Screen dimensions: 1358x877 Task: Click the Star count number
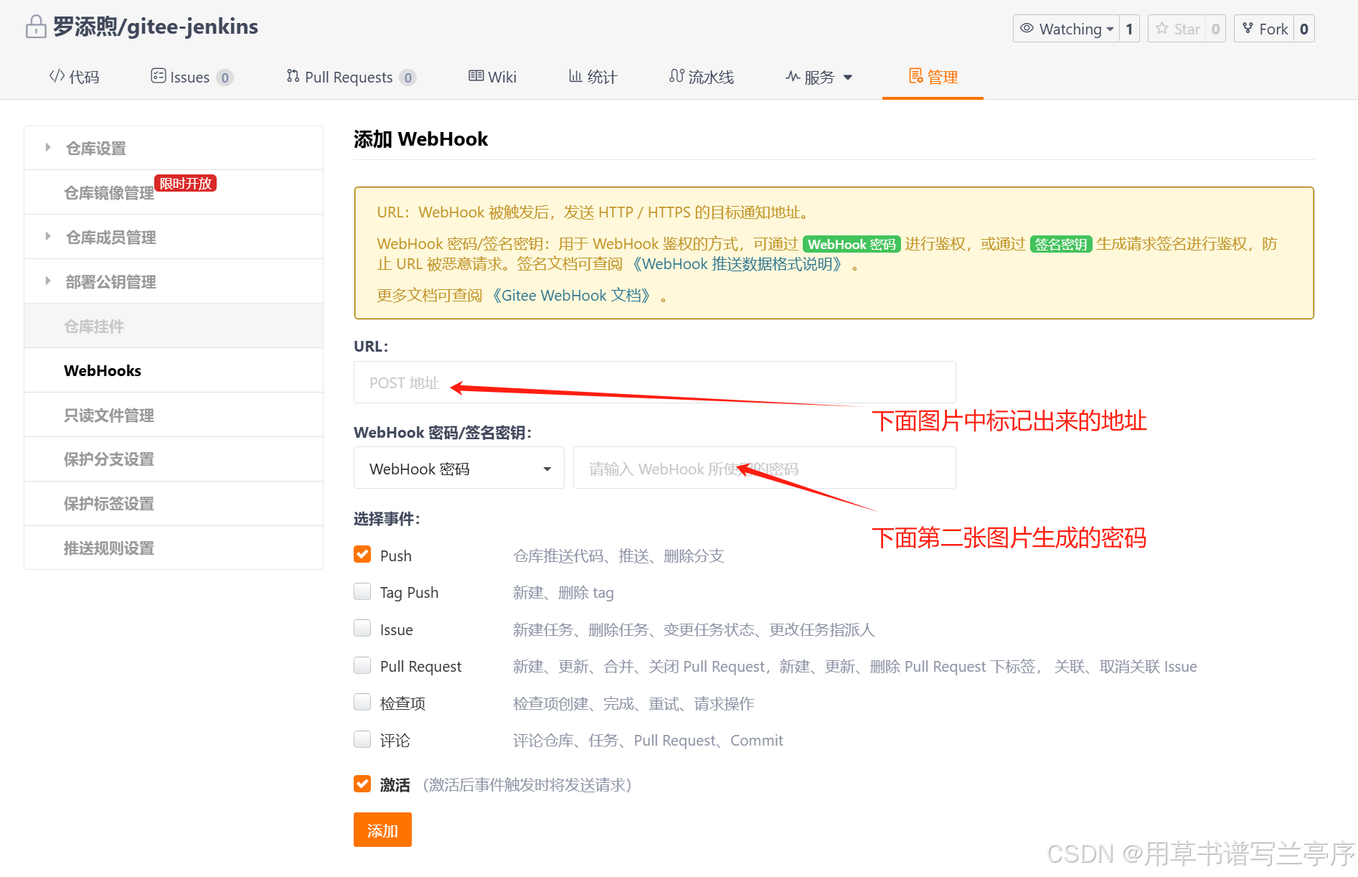pos(1215,29)
